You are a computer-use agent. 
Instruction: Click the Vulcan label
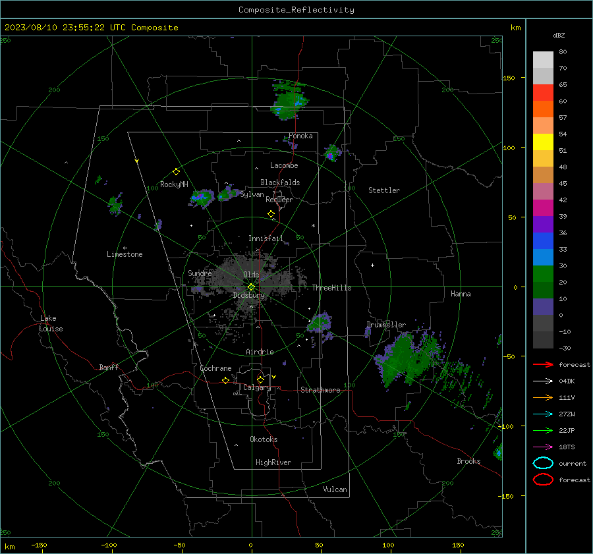335,489
